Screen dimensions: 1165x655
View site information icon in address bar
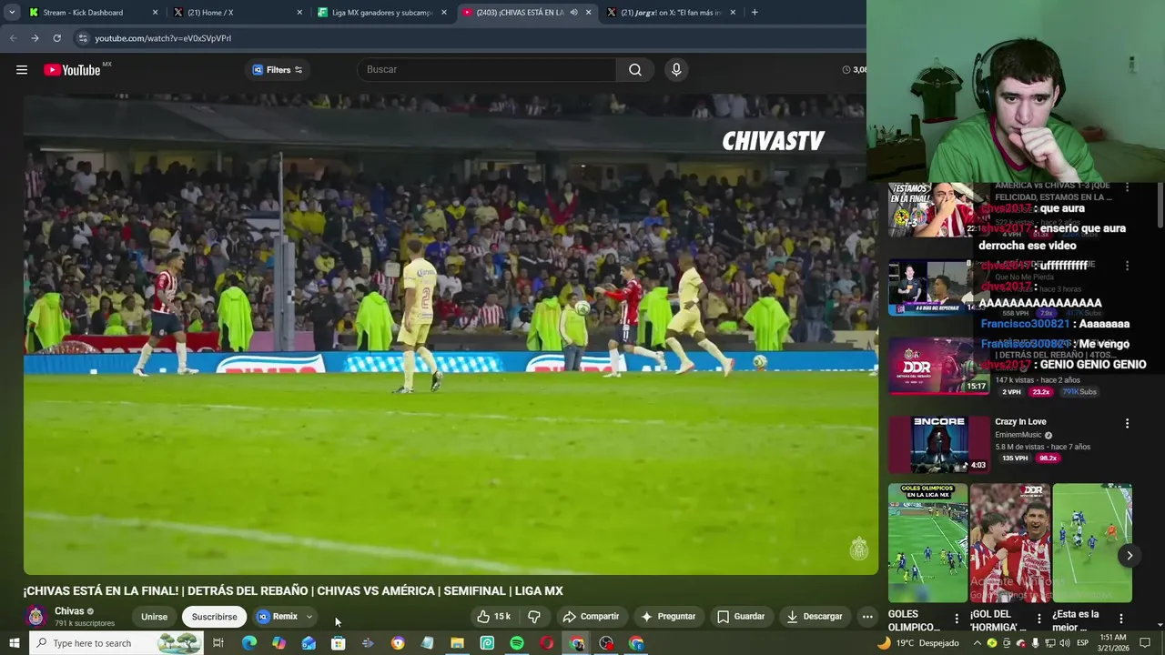click(x=83, y=38)
